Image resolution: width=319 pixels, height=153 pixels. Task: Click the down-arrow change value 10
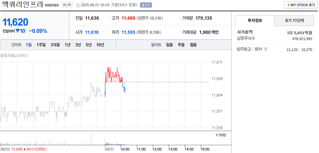click(x=20, y=31)
